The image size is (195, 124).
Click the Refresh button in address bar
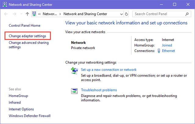[127, 14]
